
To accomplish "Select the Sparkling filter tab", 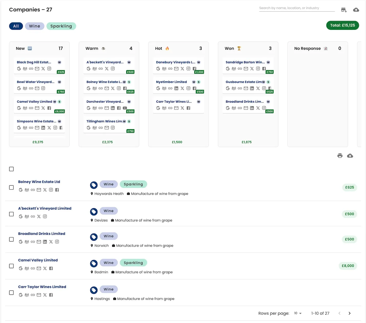I will click(x=61, y=26).
